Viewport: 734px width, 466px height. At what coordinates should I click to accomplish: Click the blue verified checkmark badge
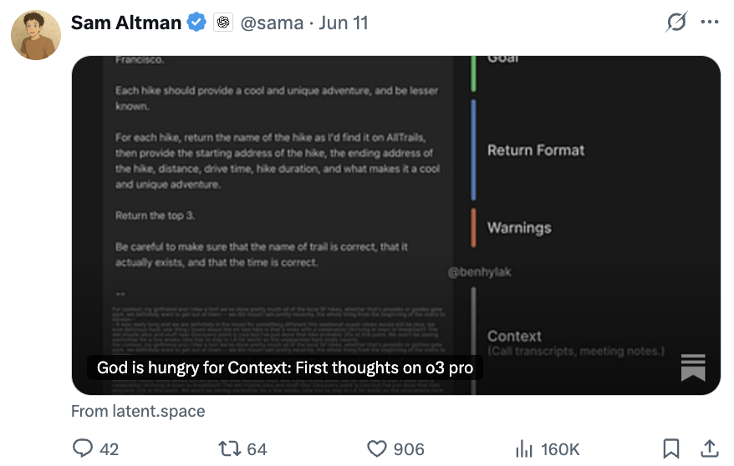coord(196,23)
